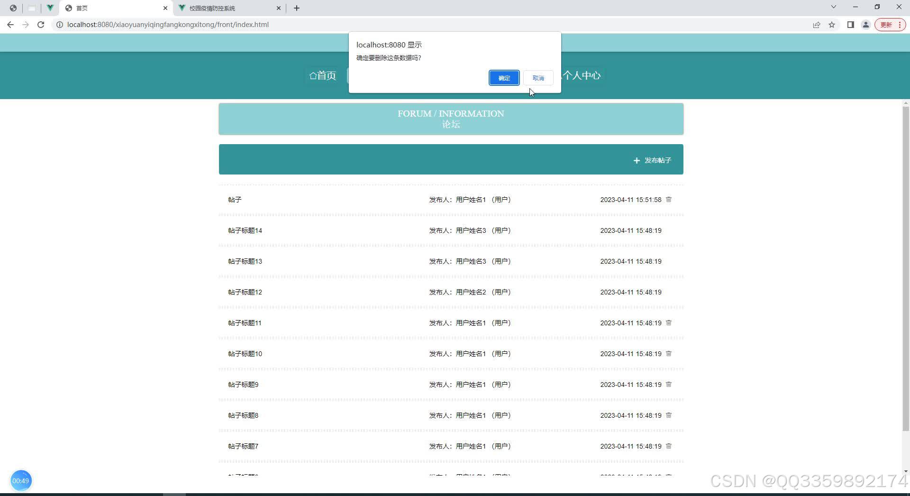Click the 更新 browser update button
Viewport: 910px width, 496px height.
click(891, 25)
